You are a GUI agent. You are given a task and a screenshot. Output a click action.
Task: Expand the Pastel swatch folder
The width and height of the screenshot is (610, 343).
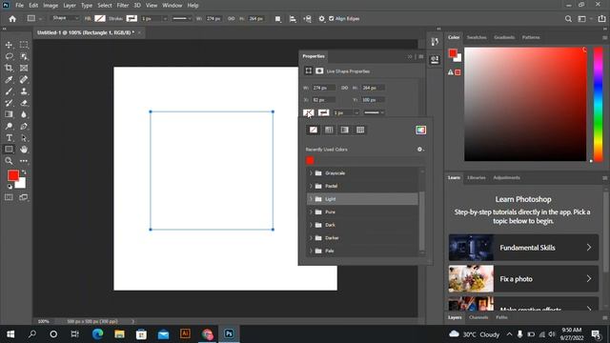(x=311, y=186)
